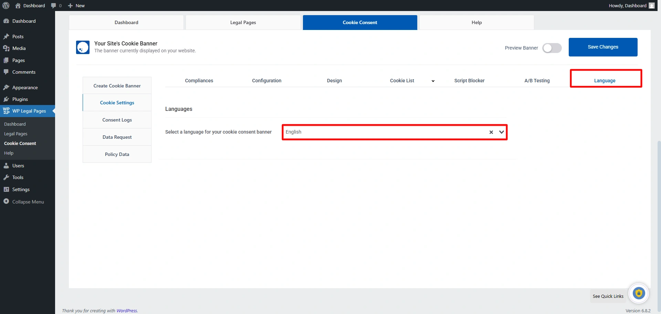Open Create Cookie Banner section
Viewport: 661px width, 314px height.
pyautogui.click(x=117, y=86)
